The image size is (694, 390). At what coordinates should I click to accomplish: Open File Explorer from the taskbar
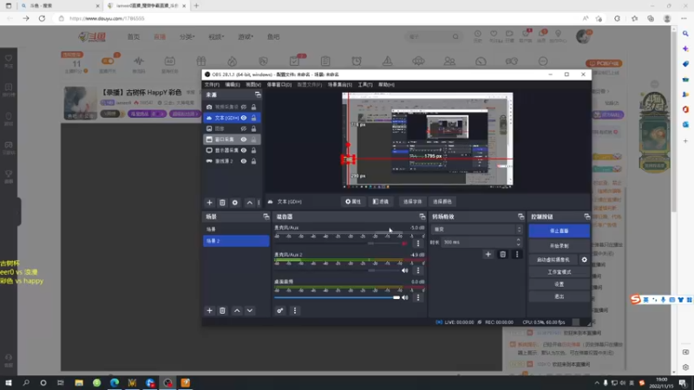(x=79, y=382)
